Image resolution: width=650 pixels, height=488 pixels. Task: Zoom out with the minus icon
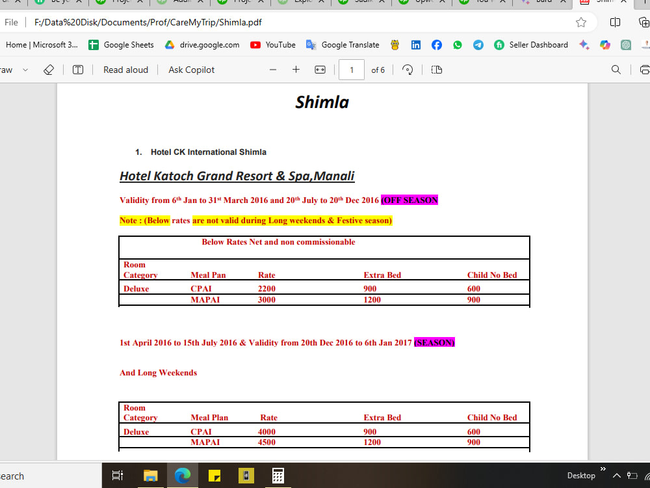(x=273, y=70)
